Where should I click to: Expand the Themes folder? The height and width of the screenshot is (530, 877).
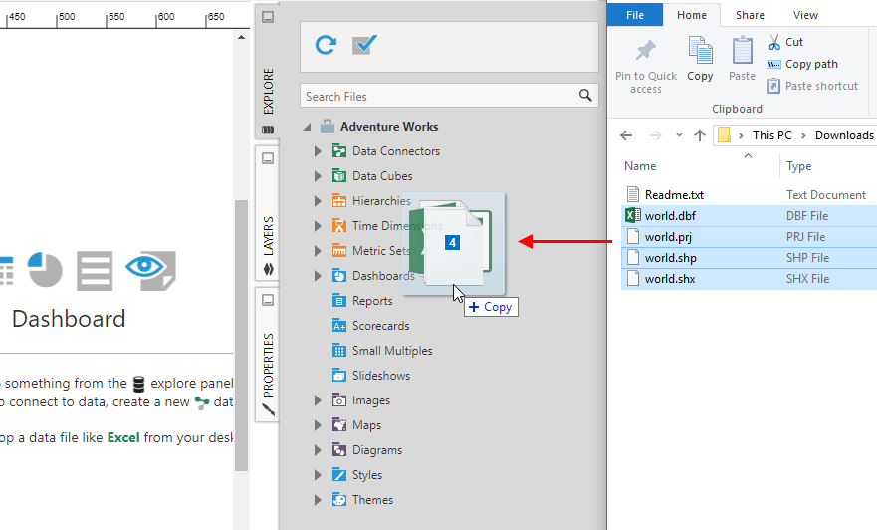pos(318,500)
